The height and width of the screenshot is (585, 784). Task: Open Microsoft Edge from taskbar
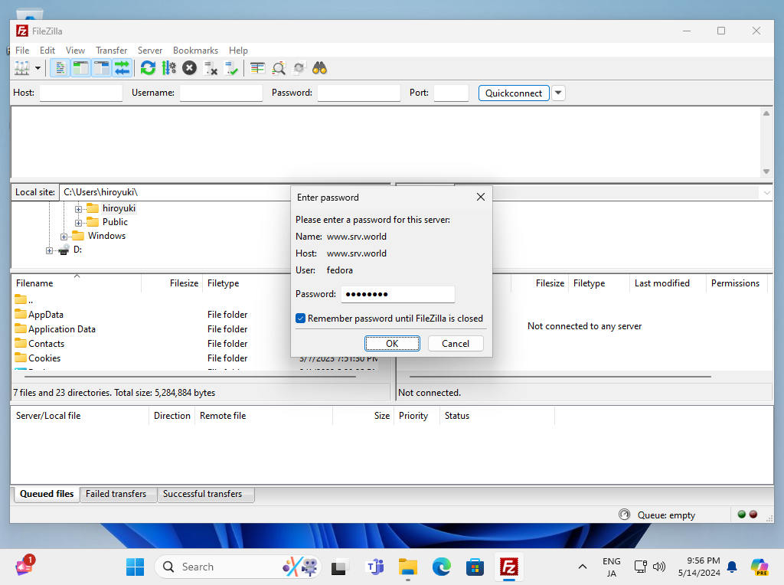(x=441, y=567)
